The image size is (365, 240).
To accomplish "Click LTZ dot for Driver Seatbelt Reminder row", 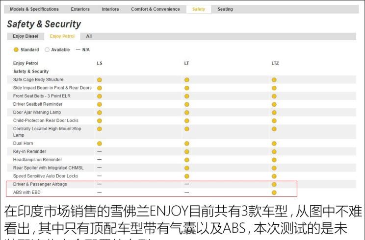I will (x=274, y=104).
